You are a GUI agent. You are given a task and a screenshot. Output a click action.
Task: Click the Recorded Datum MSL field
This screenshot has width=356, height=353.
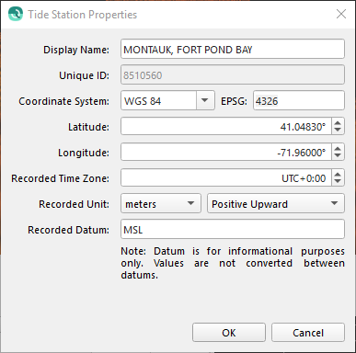coord(233,229)
